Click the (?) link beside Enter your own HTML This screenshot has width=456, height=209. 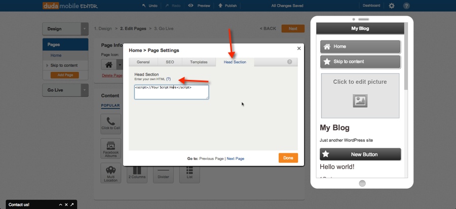coord(168,79)
